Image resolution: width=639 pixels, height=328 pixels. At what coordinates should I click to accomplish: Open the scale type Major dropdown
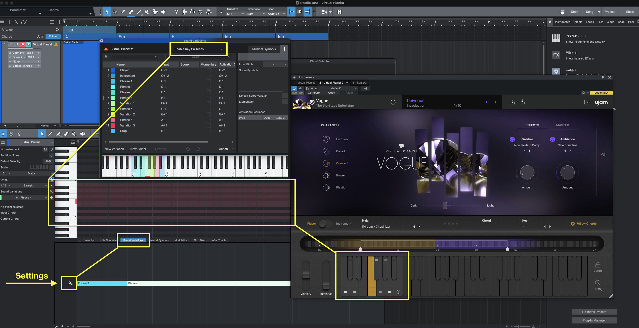point(33,174)
